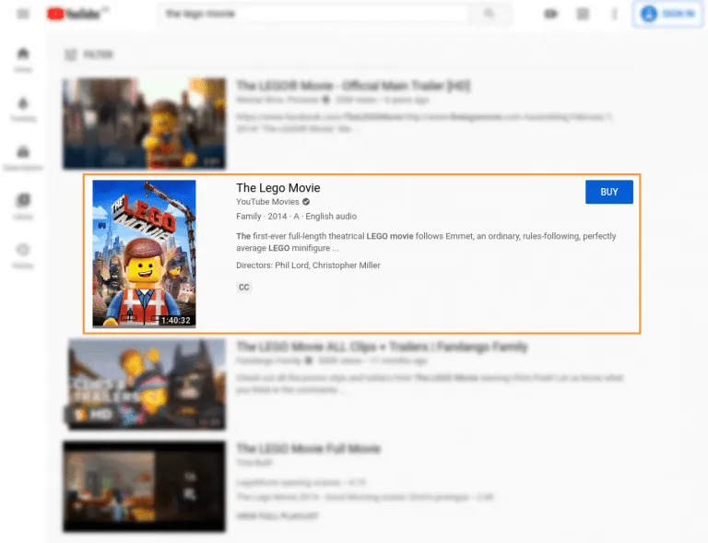Click View Full Playlist link
This screenshot has height=543, width=708.
277,516
